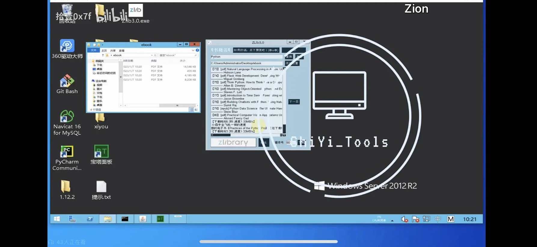Click the up arrow in ebook explorer
This screenshot has height=247, width=537.
(x=103, y=55)
